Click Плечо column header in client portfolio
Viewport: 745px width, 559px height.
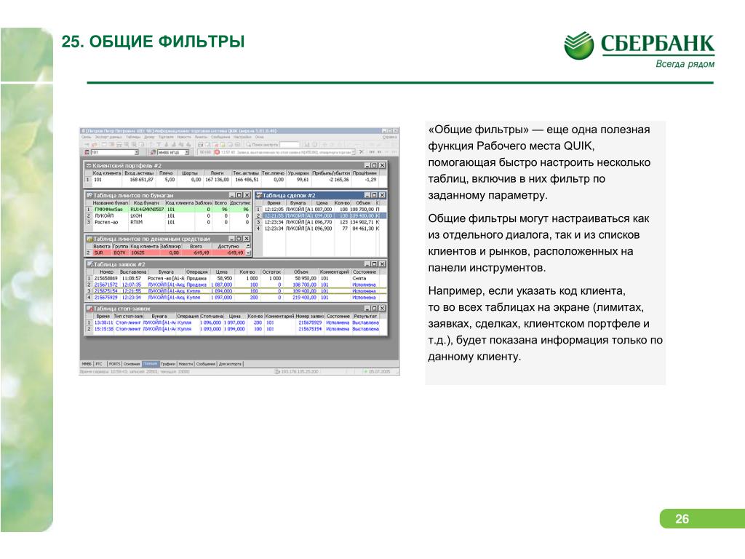(x=166, y=173)
